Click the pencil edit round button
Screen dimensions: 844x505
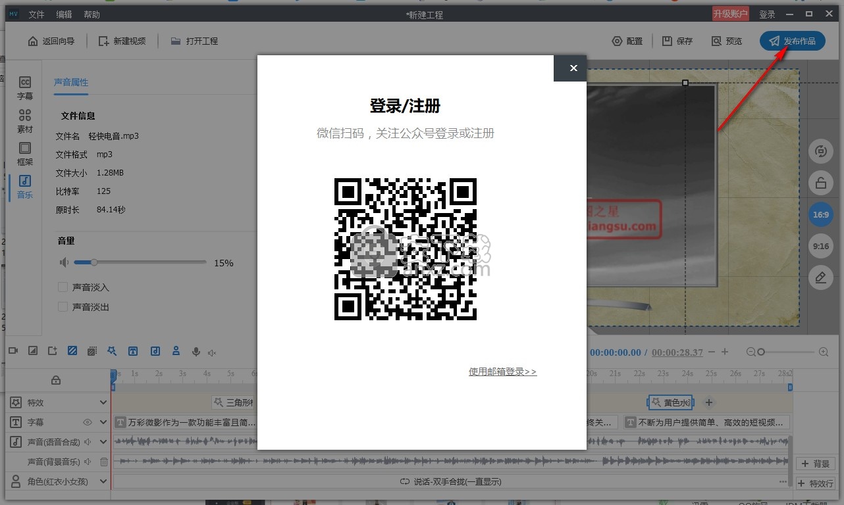[820, 278]
